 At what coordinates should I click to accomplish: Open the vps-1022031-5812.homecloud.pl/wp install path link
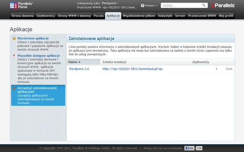(x=132, y=69)
